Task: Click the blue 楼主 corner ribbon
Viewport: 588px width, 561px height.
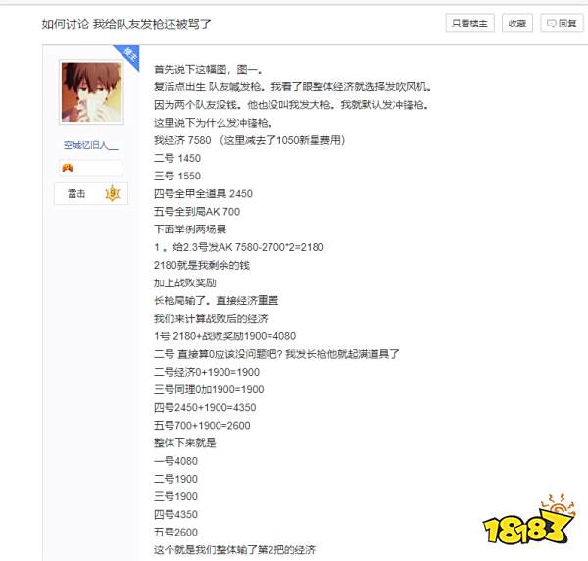Action: tap(129, 55)
